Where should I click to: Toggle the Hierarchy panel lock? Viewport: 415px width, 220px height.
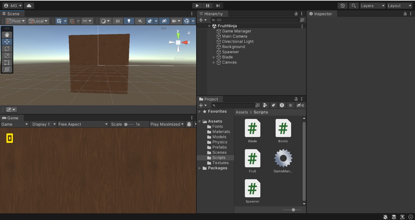coord(296,14)
